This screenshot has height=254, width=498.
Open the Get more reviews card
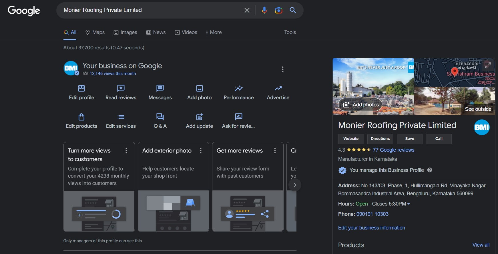pyautogui.click(x=248, y=187)
